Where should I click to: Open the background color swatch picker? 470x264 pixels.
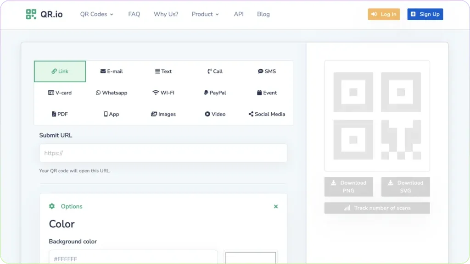pyautogui.click(x=251, y=258)
